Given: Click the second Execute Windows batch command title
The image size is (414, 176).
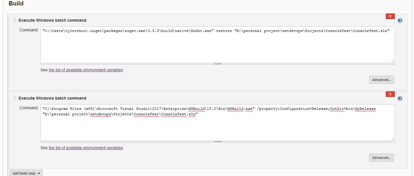Looking at the screenshot, I should tap(52, 98).
